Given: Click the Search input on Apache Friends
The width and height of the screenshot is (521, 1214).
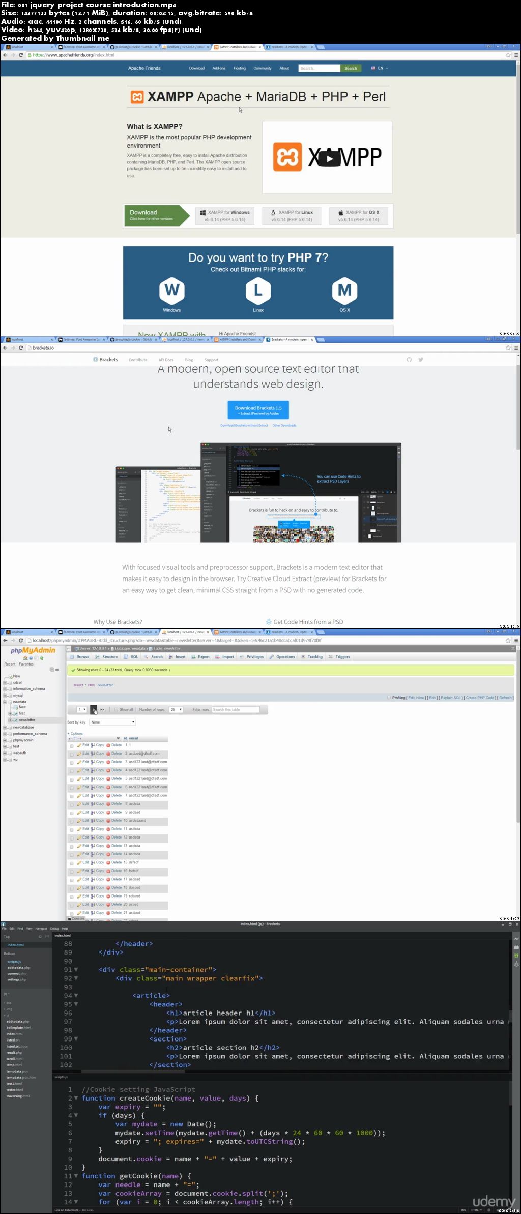Looking at the screenshot, I should [x=319, y=68].
